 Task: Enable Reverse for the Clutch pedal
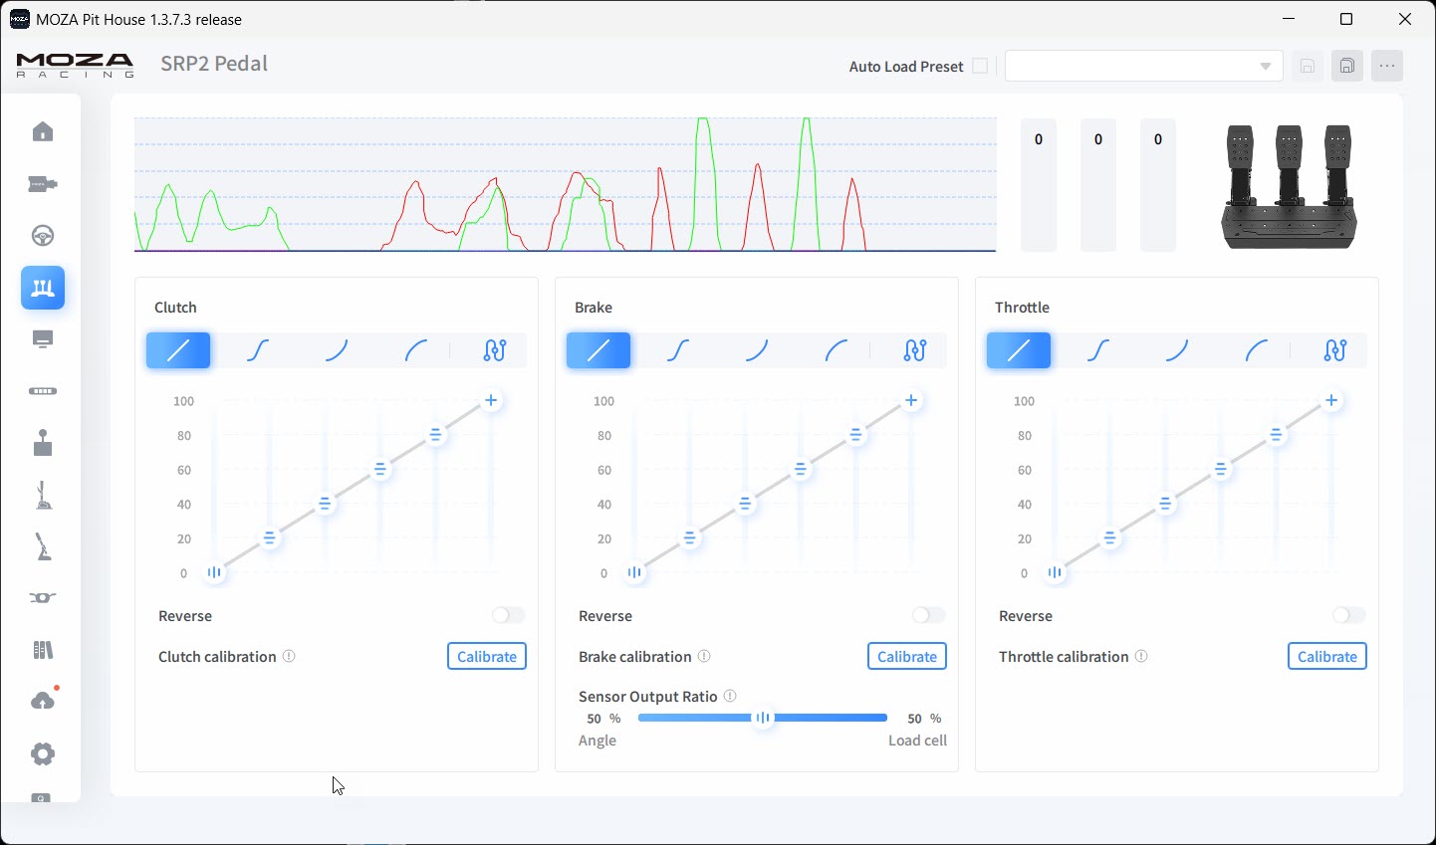coord(508,615)
